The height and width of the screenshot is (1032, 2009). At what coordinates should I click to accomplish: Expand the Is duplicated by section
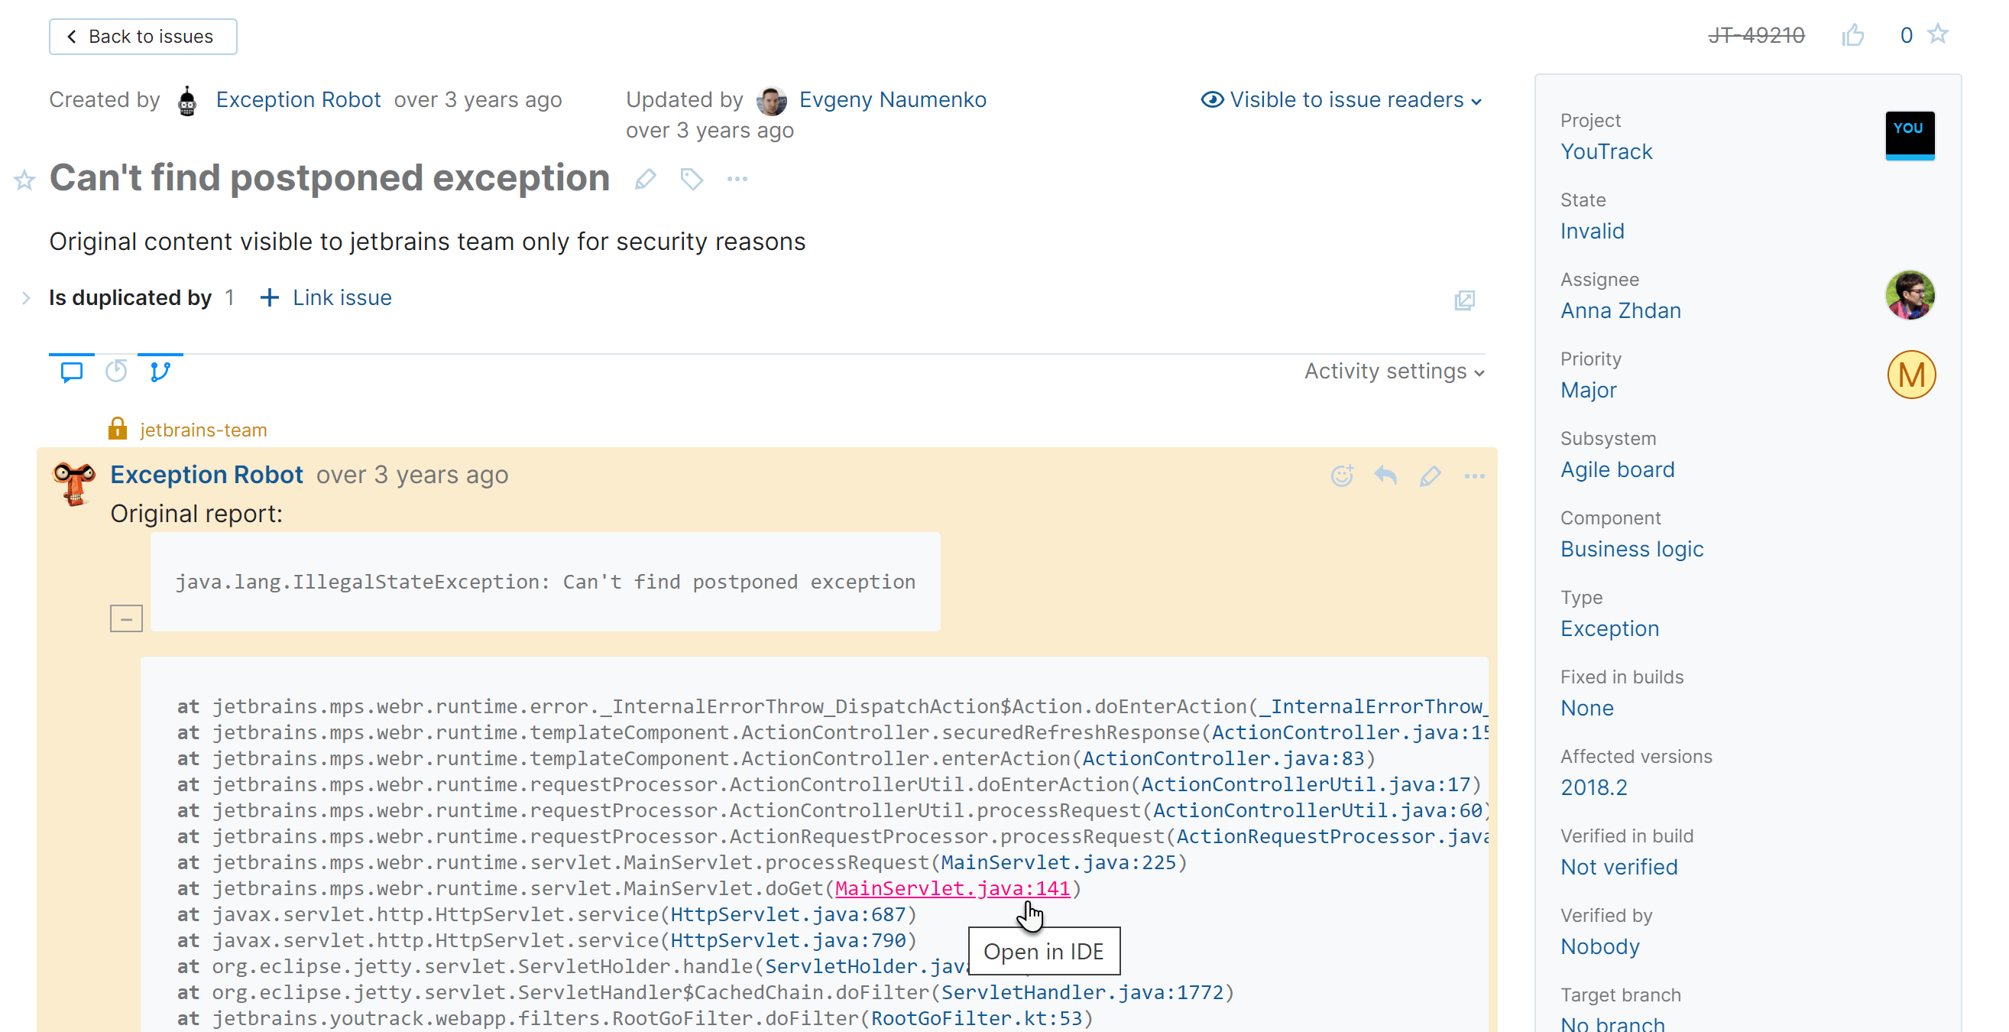click(x=26, y=298)
